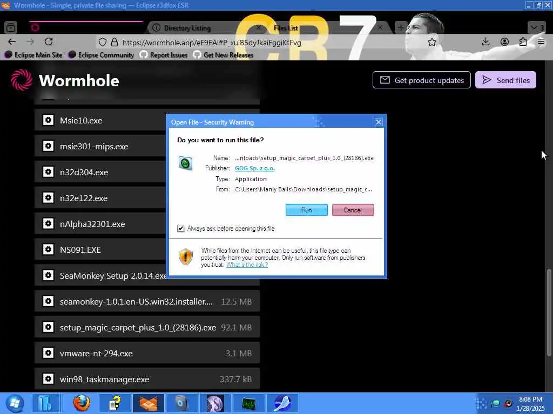Click the NS091.EXE file icon
The height and width of the screenshot is (414, 553).
click(x=48, y=250)
